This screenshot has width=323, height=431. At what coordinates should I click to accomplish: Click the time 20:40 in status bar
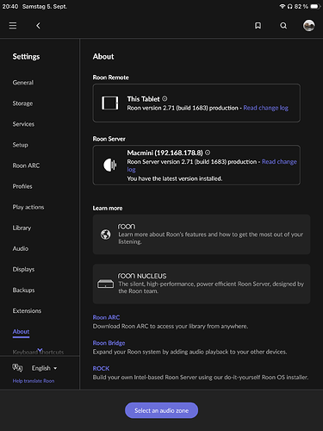pos(10,6)
